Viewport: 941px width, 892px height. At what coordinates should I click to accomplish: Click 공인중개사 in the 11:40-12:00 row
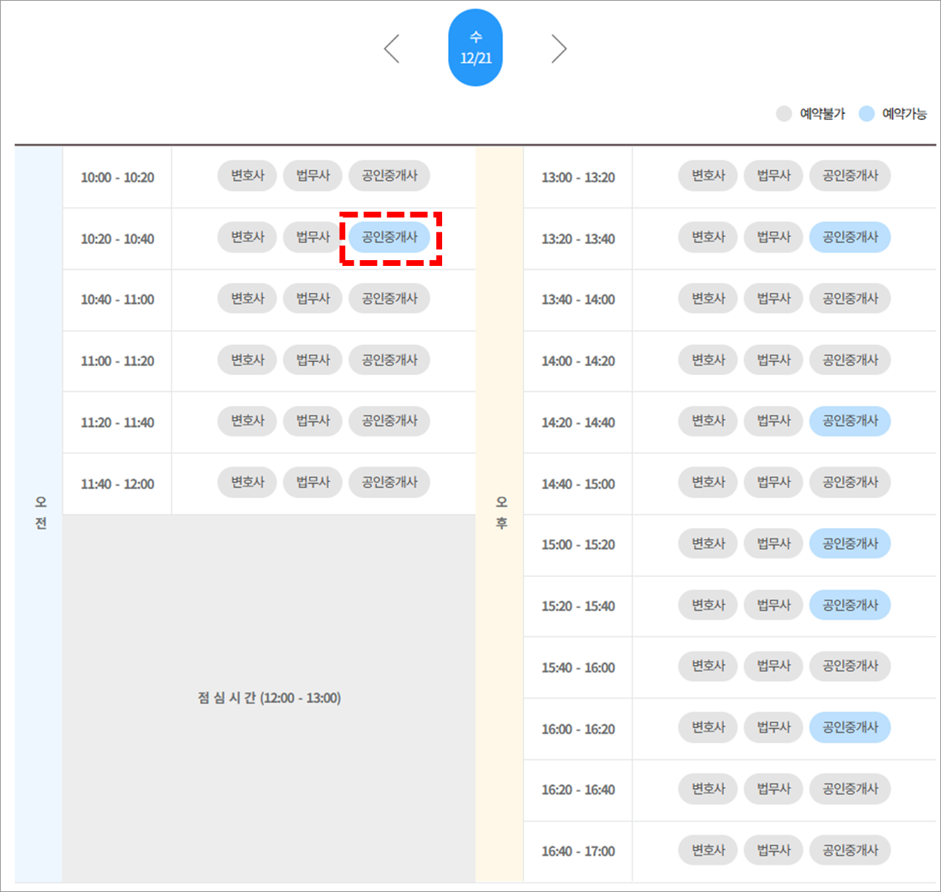tap(389, 482)
